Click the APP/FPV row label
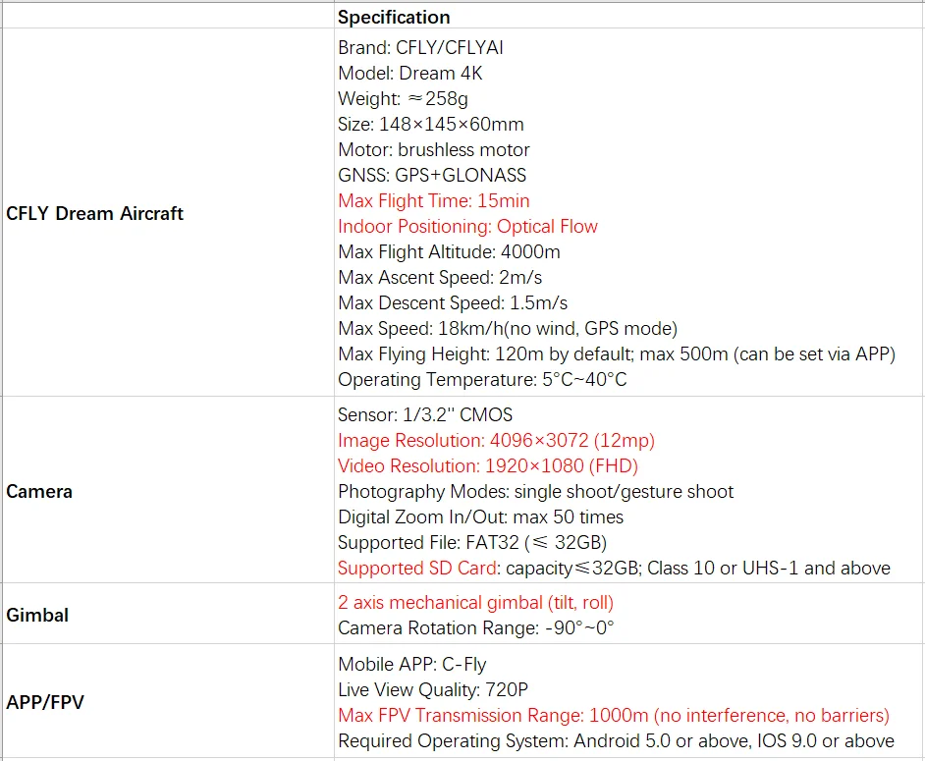The width and height of the screenshot is (925, 761). click(x=45, y=702)
